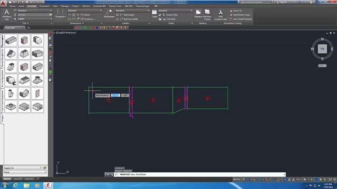Expand the Text panel title
Viewport: 337px width, 189px height.
click(25, 23)
